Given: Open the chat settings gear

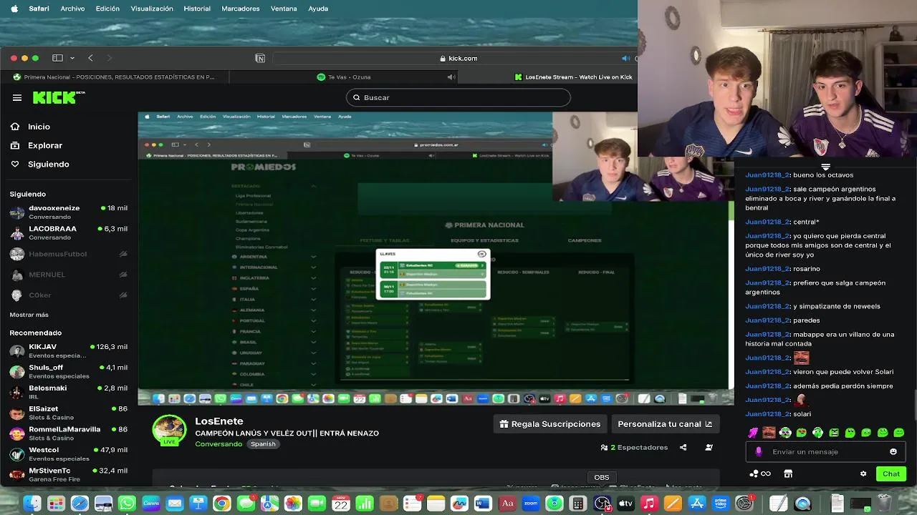Looking at the screenshot, I should [863, 474].
